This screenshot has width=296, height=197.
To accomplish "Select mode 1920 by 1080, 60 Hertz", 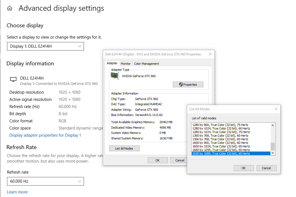I will tap(231, 153).
